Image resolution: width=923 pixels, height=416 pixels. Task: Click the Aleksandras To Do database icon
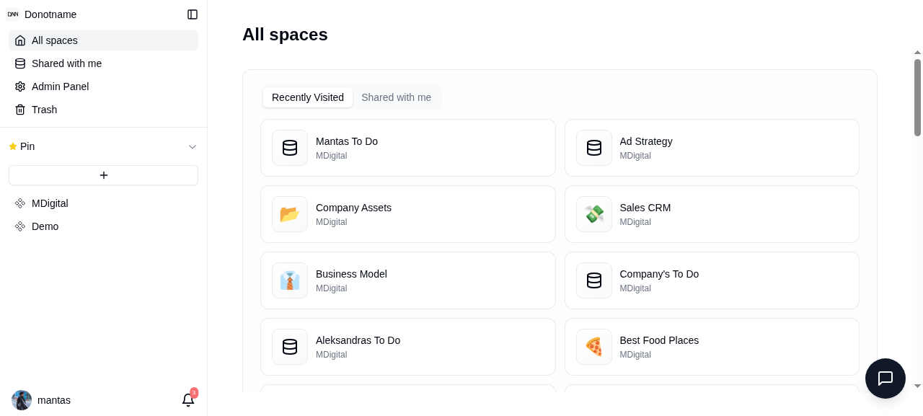(290, 347)
